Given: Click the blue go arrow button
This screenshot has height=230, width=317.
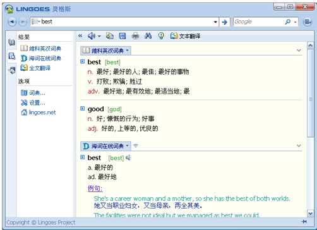Looking at the screenshot, I should point(225,21).
